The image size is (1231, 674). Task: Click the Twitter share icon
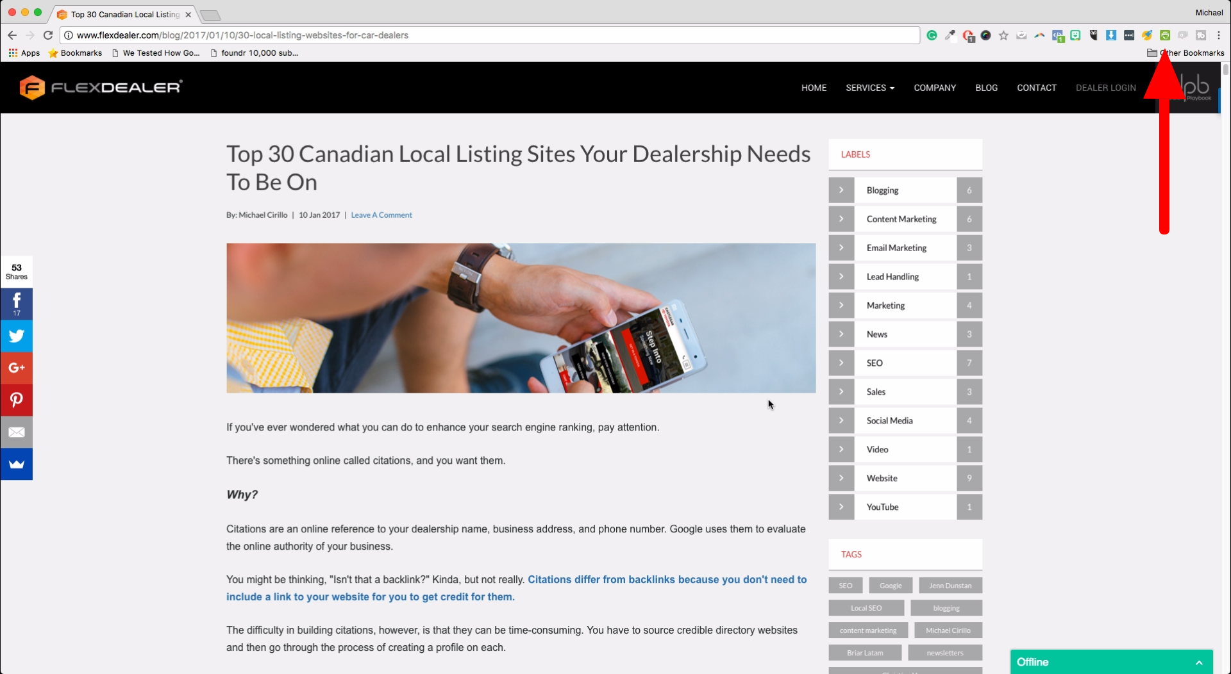coord(17,336)
